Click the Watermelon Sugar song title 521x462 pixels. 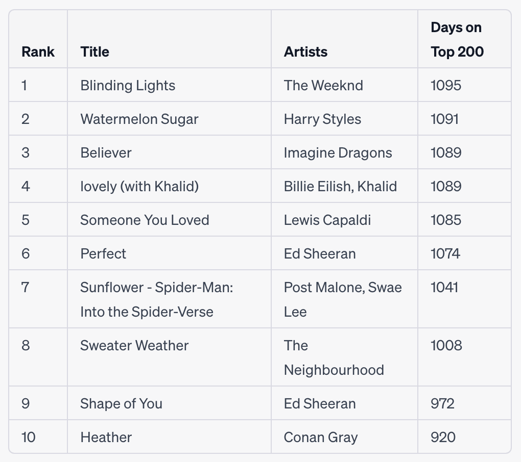(x=139, y=119)
